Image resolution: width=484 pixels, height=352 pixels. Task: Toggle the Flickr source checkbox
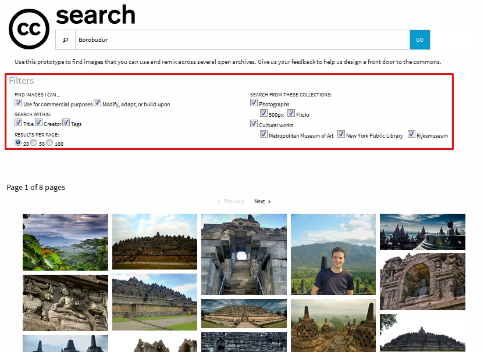tap(291, 113)
